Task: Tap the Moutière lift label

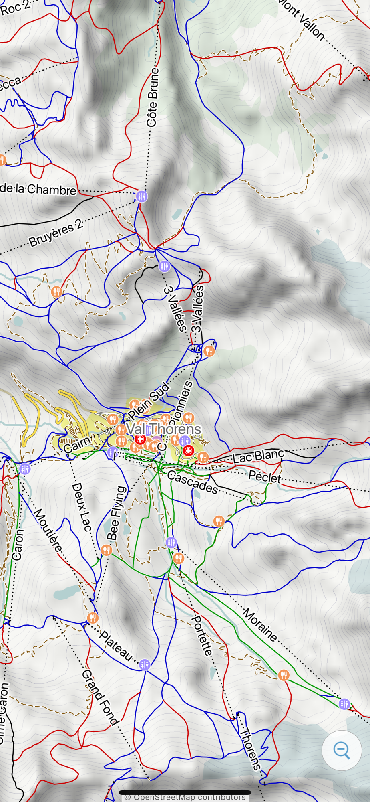Action: [x=48, y=531]
